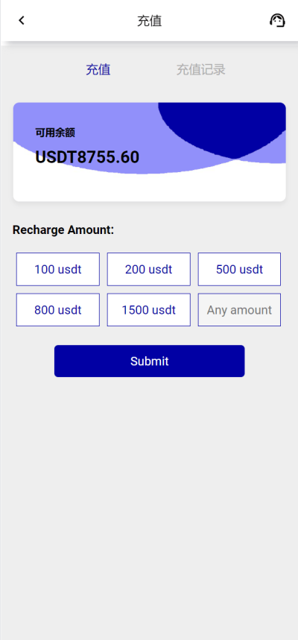Go back using the left arrow icon
Image resolution: width=298 pixels, height=640 pixels.
[22, 20]
